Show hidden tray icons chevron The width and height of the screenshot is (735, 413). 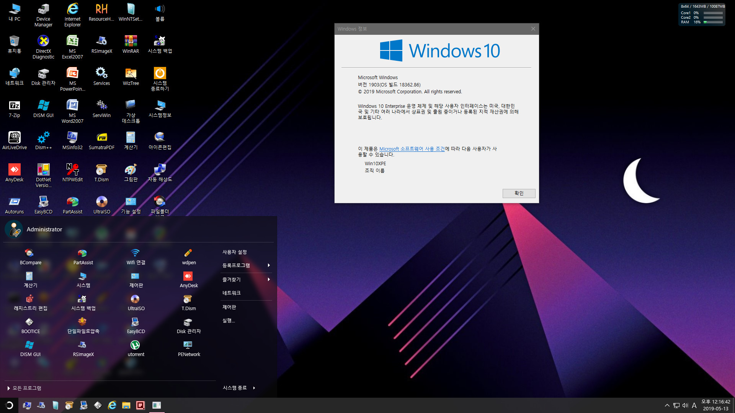(x=667, y=405)
